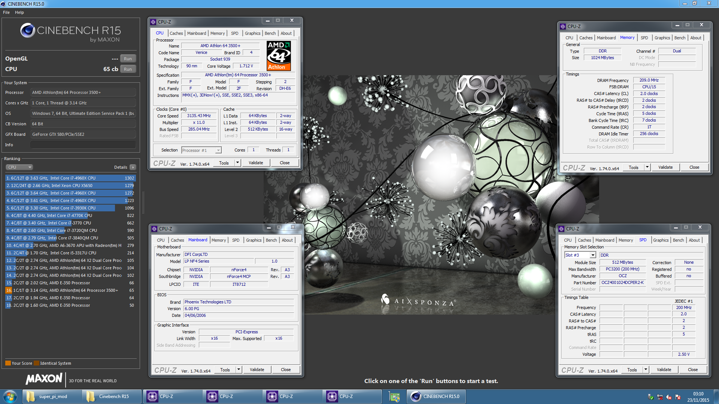Click the taskbar icon left of CINEBENCH R15.0
The width and height of the screenshot is (719, 404).
pyautogui.click(x=394, y=397)
